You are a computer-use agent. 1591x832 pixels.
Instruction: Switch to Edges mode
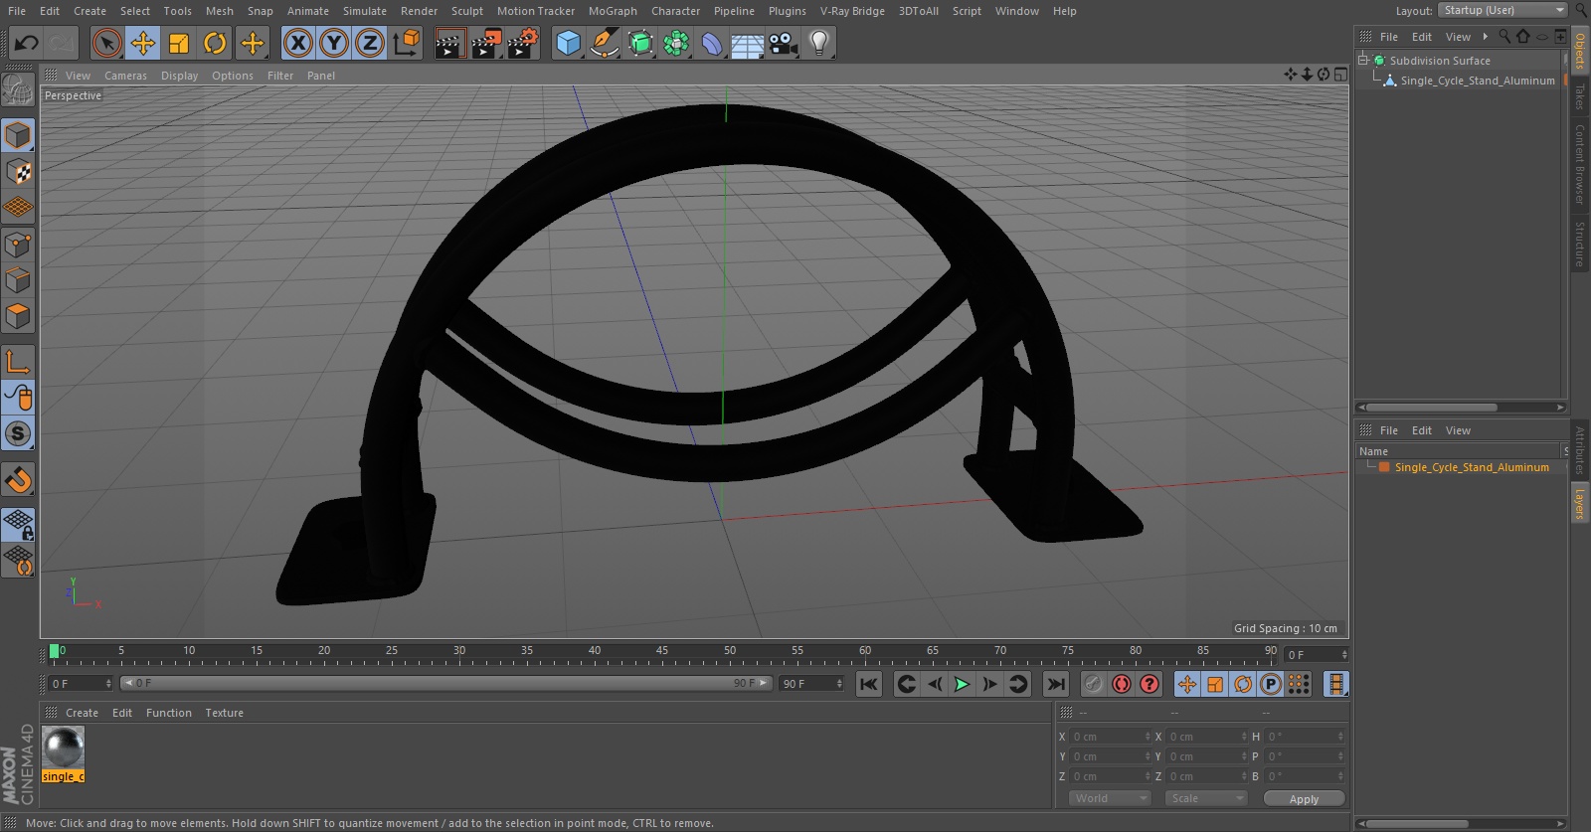[x=18, y=280]
